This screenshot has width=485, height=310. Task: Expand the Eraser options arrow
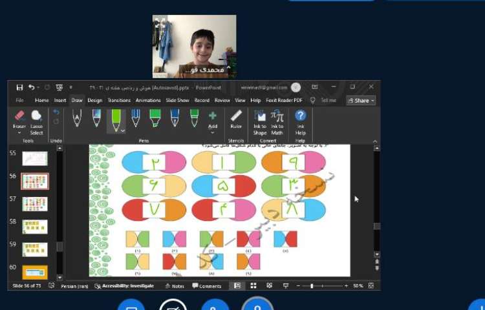(x=19, y=133)
